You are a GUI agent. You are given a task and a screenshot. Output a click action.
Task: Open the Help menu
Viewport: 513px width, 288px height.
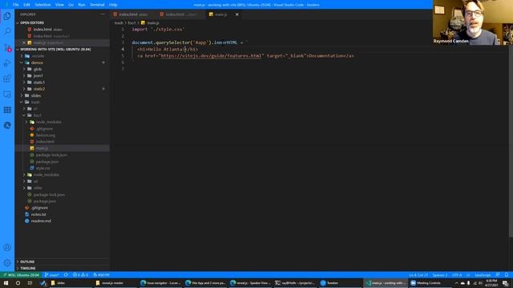(x=113, y=5)
